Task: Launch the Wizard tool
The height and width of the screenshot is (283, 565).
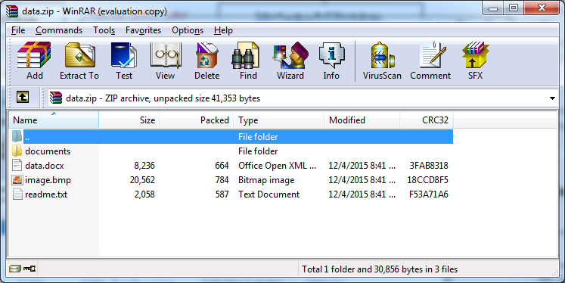Action: (290, 61)
